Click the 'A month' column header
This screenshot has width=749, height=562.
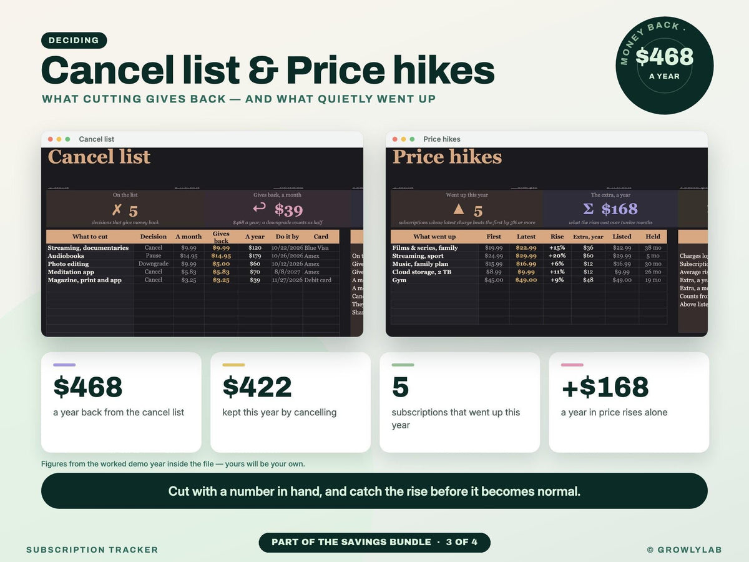click(x=188, y=237)
